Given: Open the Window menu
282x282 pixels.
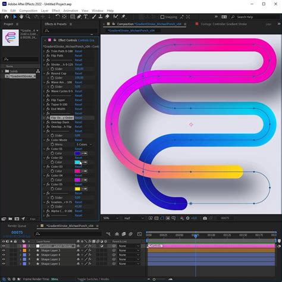Looking at the screenshot, I should (x=98, y=11).
